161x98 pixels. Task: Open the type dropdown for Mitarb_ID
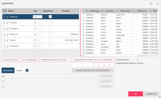[x=38, y=34]
